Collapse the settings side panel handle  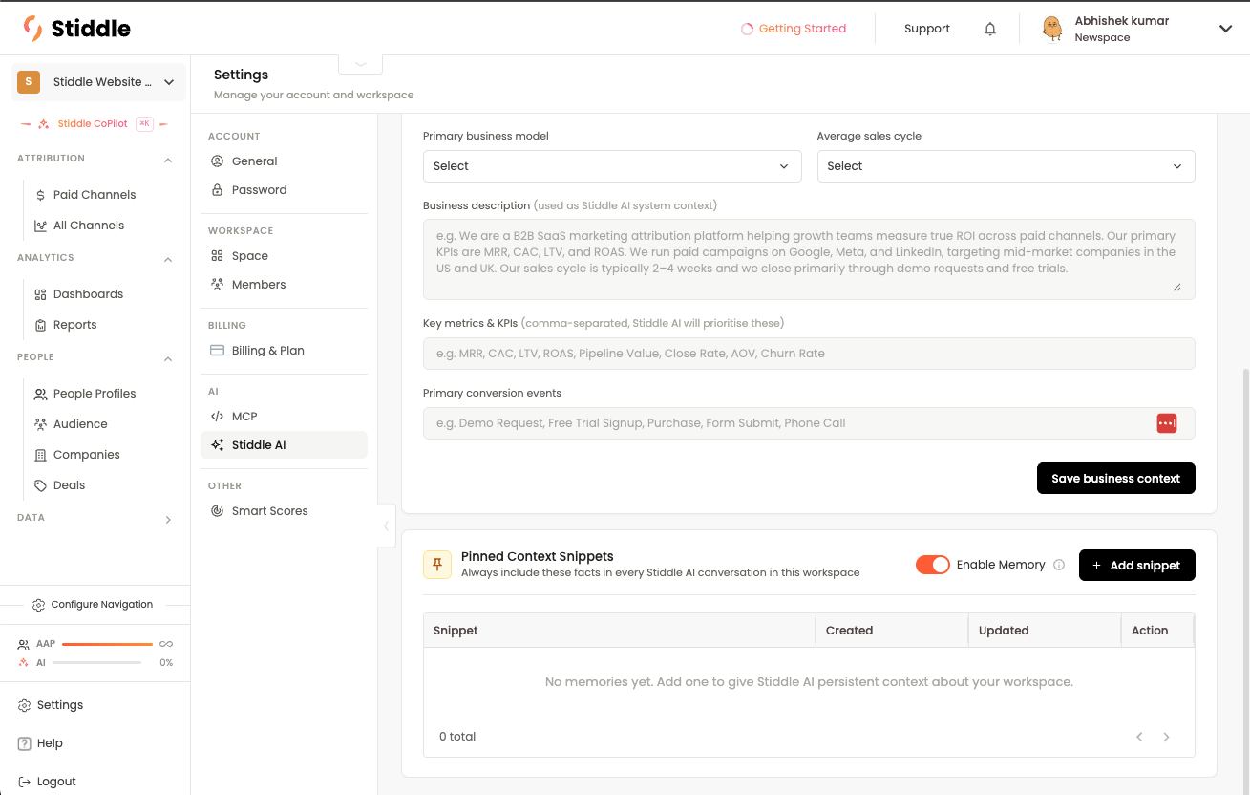click(x=386, y=526)
